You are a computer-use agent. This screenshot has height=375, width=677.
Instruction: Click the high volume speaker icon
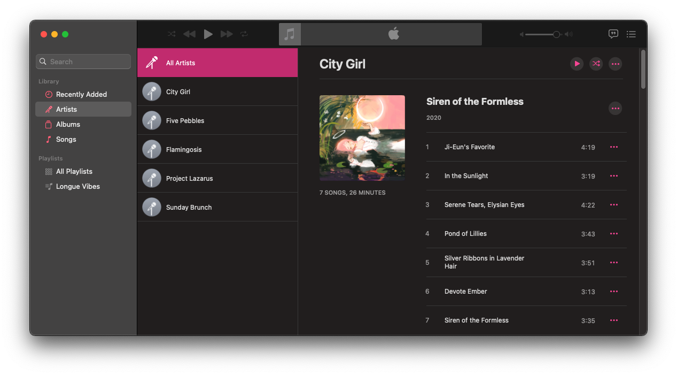[569, 34]
